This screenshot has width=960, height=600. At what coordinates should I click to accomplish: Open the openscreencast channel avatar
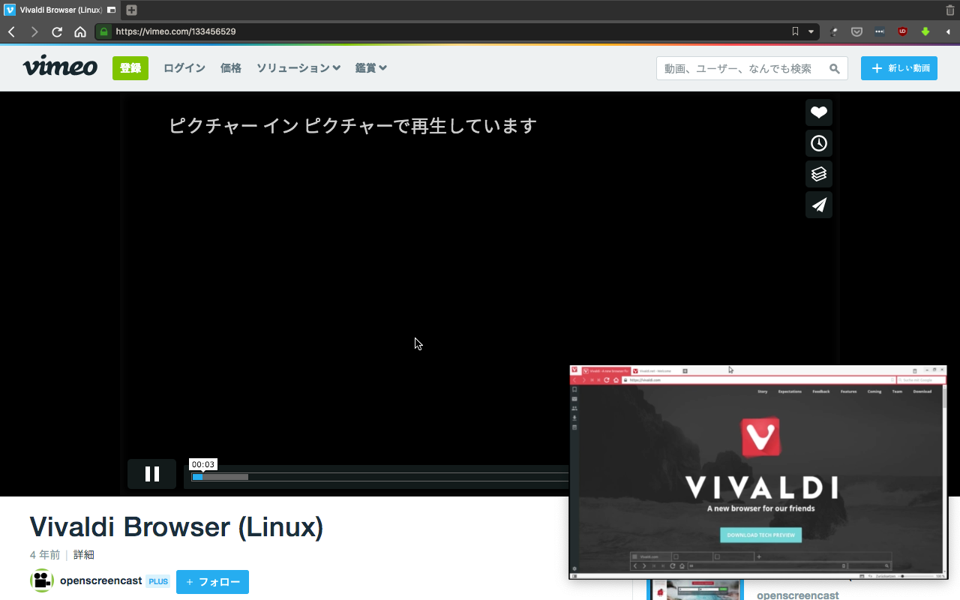click(x=42, y=580)
